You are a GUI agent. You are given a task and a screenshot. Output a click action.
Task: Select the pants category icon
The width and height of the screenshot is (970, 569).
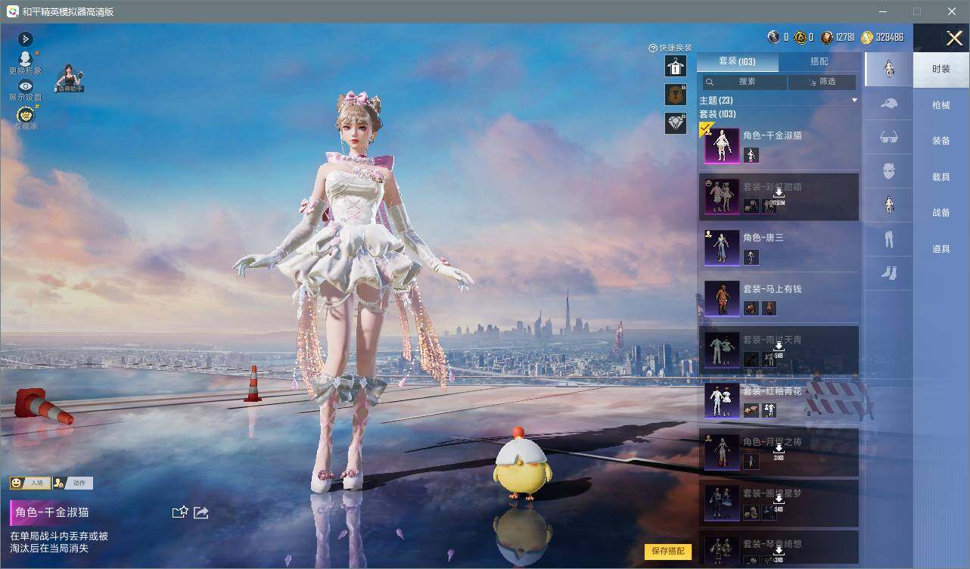point(889,240)
